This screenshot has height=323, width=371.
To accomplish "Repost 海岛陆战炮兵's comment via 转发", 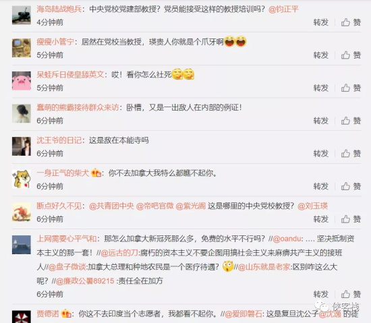I will tap(321, 22).
